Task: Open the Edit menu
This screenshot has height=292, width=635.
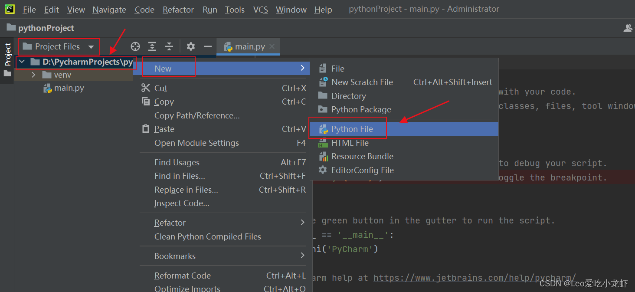Action: [52, 10]
